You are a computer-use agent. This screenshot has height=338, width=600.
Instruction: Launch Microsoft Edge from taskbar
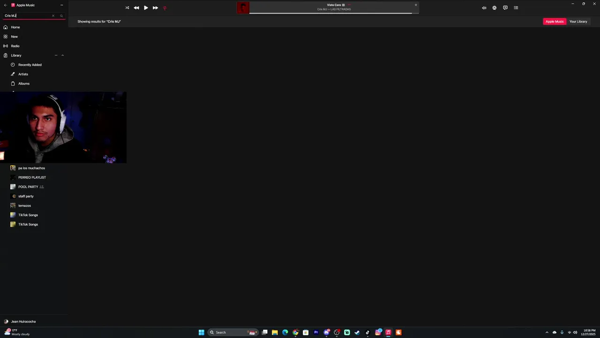click(285, 332)
